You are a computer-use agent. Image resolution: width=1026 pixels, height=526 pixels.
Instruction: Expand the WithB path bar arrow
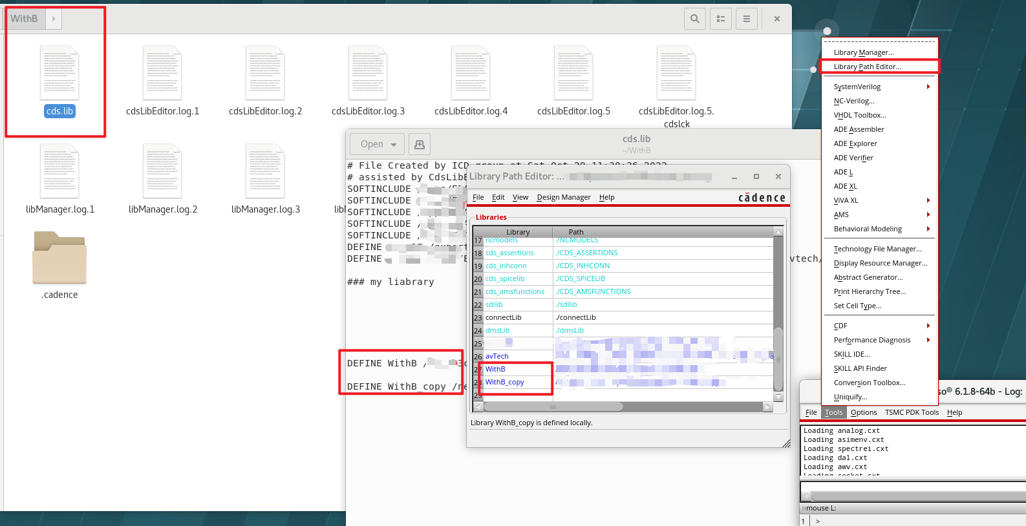(54, 19)
